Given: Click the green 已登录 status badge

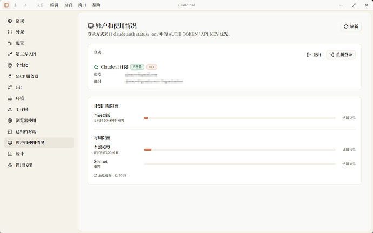Looking at the screenshot, I should [137, 67].
